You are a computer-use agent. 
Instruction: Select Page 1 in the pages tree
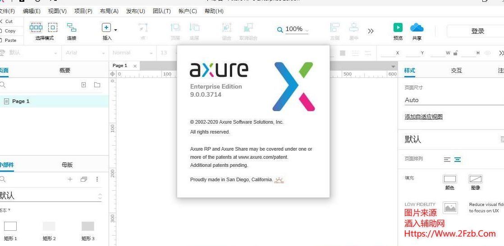click(54, 101)
